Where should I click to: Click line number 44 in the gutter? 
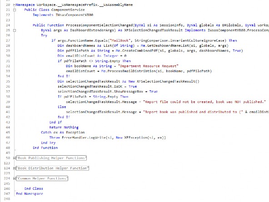(x=8, y=127)
